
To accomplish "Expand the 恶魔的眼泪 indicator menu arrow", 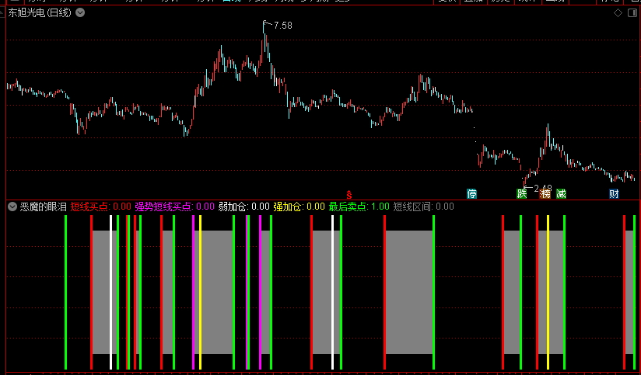I will point(12,207).
